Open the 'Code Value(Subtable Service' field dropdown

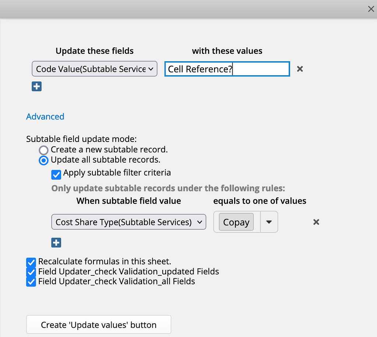click(x=94, y=69)
